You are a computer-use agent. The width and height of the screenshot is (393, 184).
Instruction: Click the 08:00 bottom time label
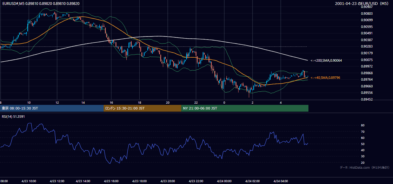coord(4,181)
